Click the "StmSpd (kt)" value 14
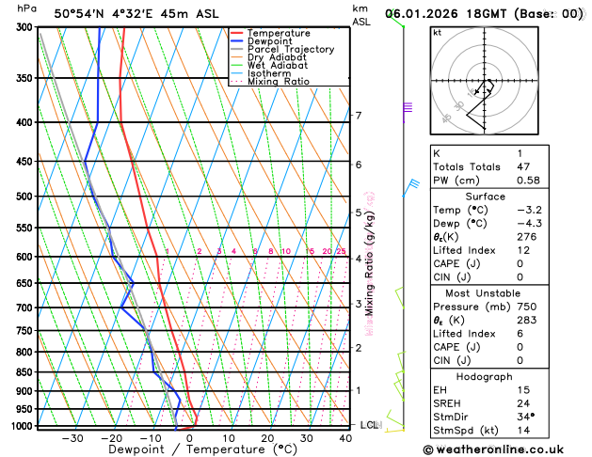The height and width of the screenshot is (457, 592). (523, 431)
